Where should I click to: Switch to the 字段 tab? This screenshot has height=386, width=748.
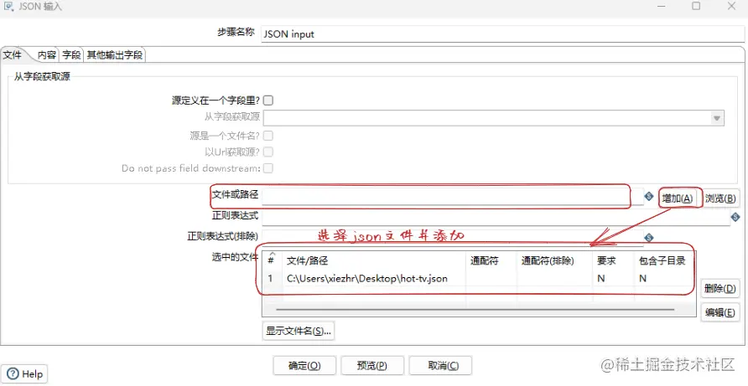(x=71, y=55)
